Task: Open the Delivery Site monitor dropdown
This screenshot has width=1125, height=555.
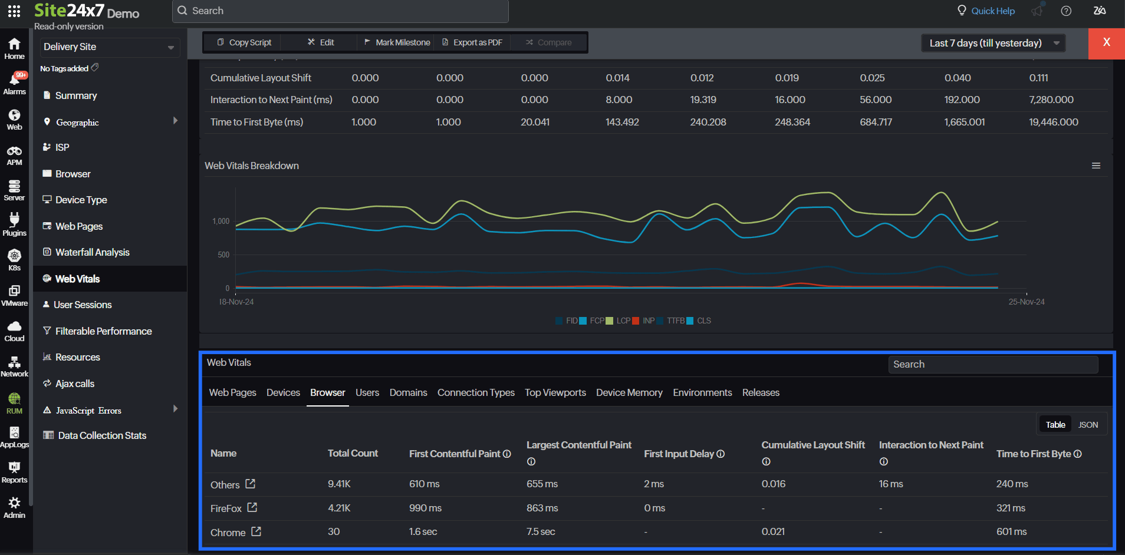Action: (x=108, y=47)
